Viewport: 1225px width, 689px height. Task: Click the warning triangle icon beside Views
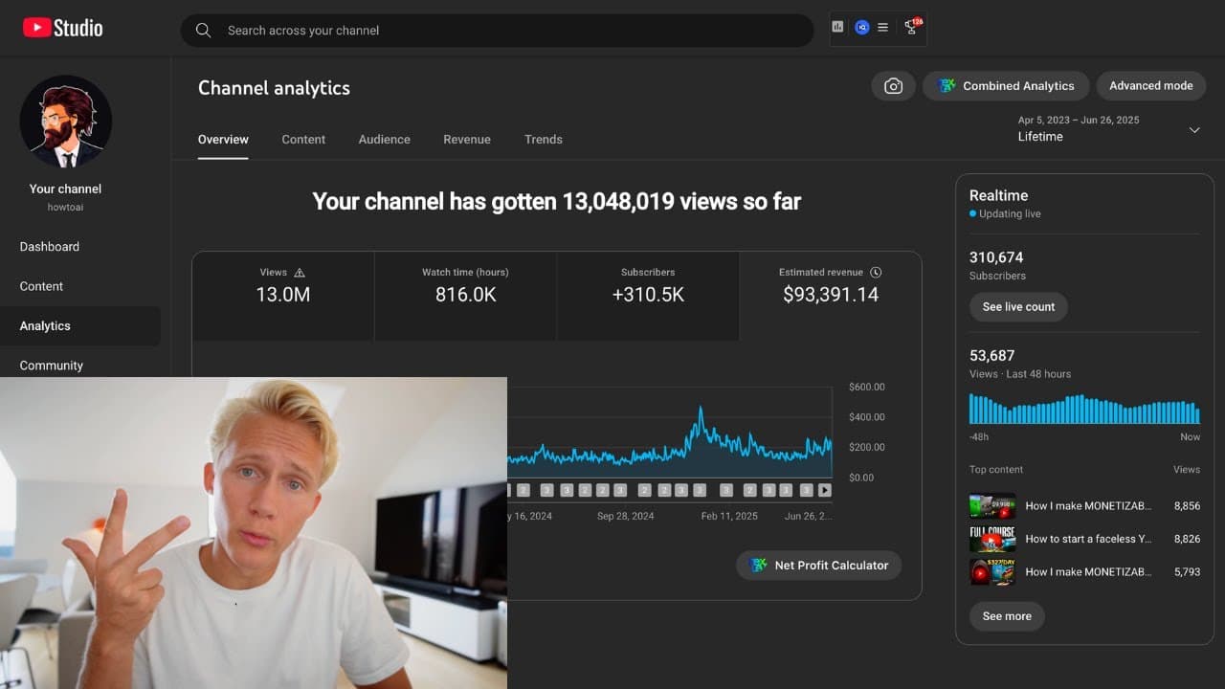(x=300, y=273)
